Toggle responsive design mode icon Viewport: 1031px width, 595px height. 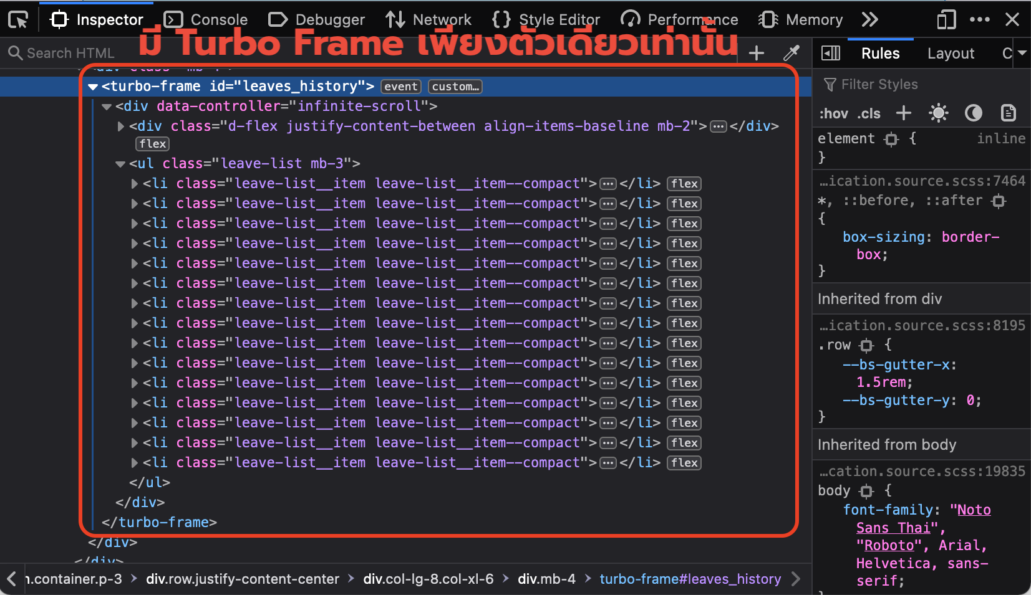point(946,20)
